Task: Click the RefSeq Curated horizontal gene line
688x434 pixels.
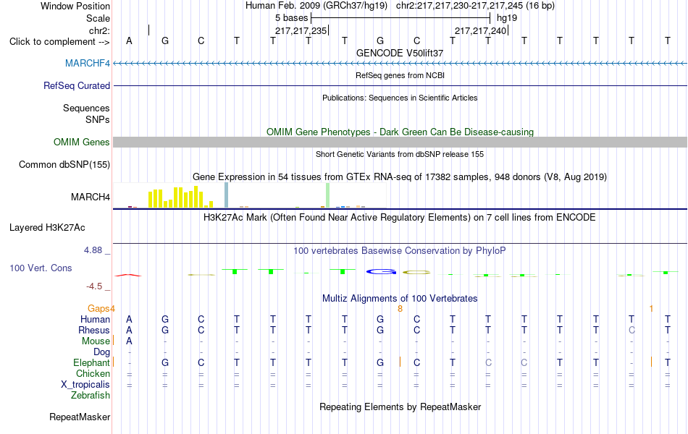Action: point(400,85)
